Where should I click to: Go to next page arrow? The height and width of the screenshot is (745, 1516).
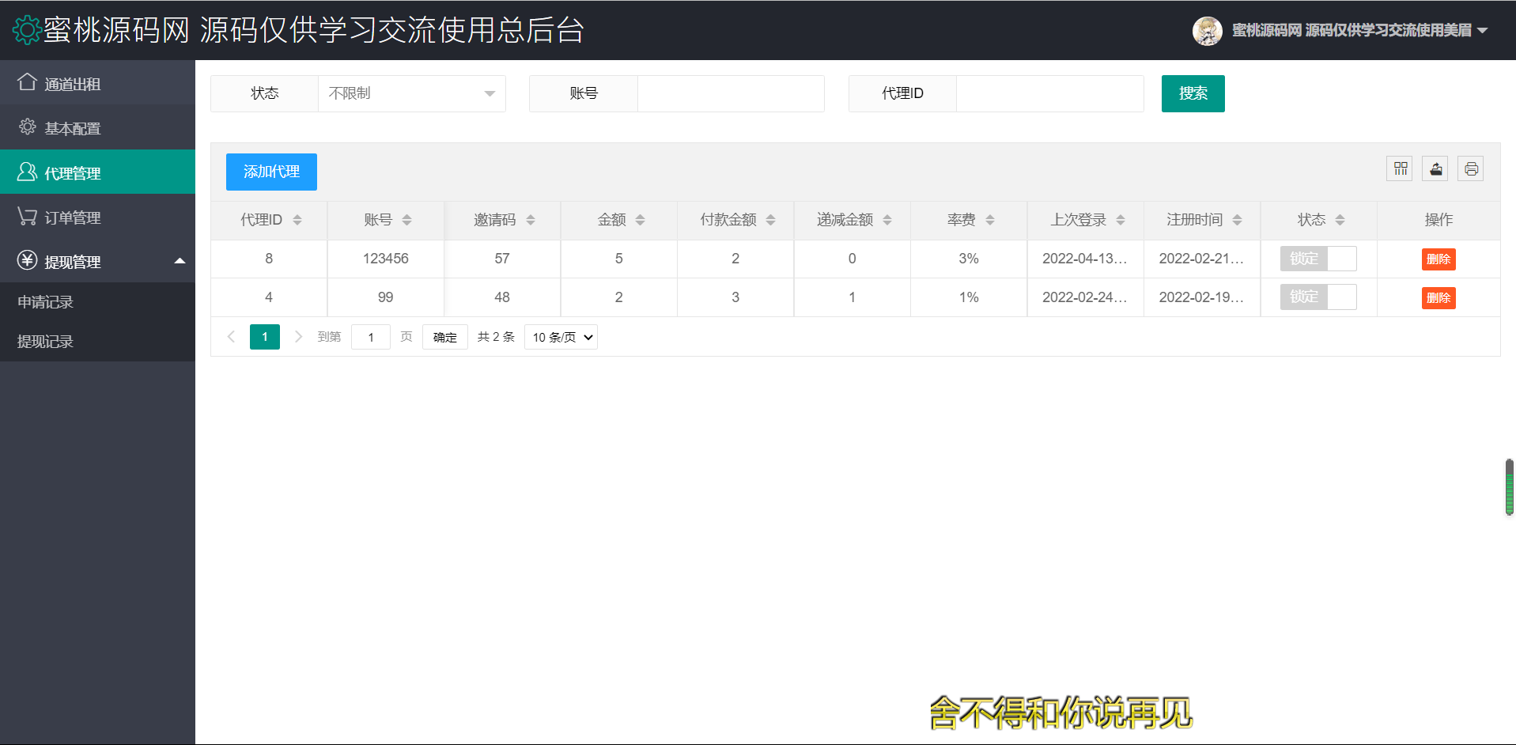298,337
